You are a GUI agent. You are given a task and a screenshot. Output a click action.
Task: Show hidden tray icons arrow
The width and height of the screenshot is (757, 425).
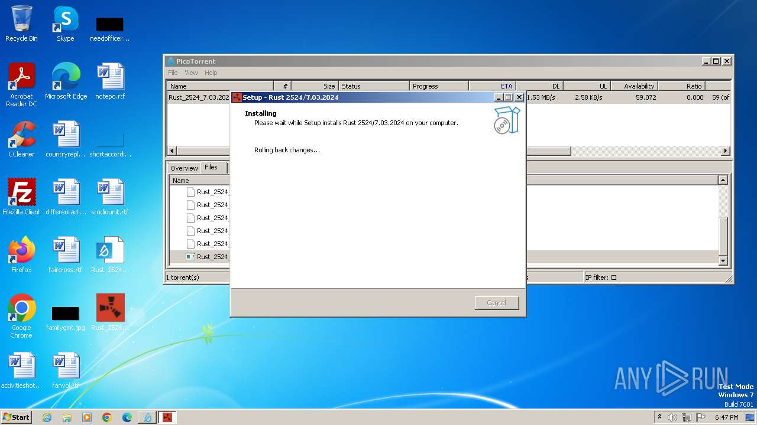[659, 417]
